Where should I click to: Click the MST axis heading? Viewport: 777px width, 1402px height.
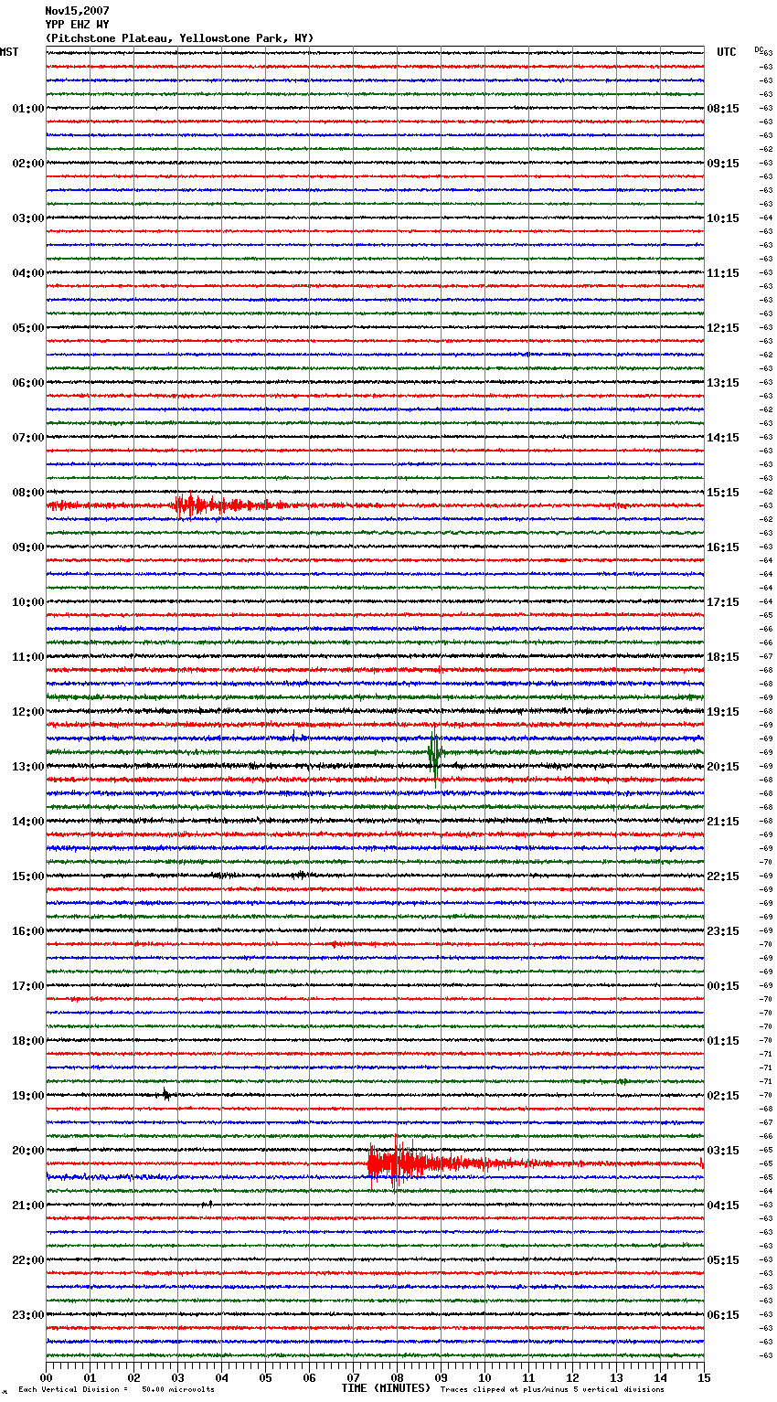pyautogui.click(x=9, y=52)
